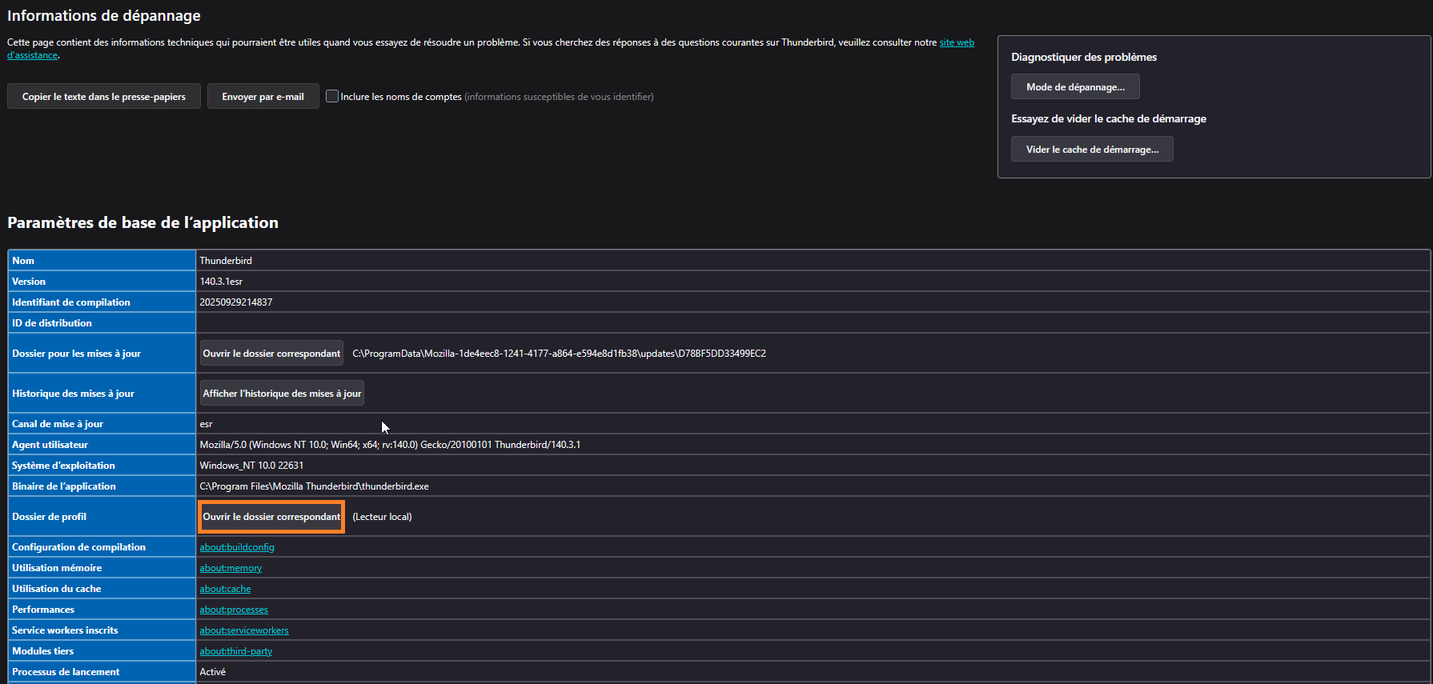Open the about:serviceworkers link
Viewport: 1433px width, 684px height.
click(x=244, y=630)
